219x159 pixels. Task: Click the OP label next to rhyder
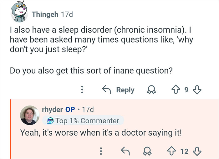tap(70, 110)
